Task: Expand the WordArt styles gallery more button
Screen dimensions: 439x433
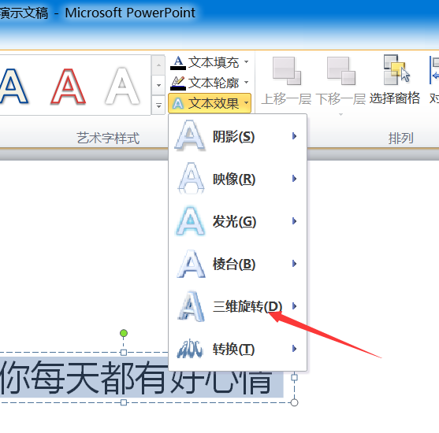Action: coord(158,105)
